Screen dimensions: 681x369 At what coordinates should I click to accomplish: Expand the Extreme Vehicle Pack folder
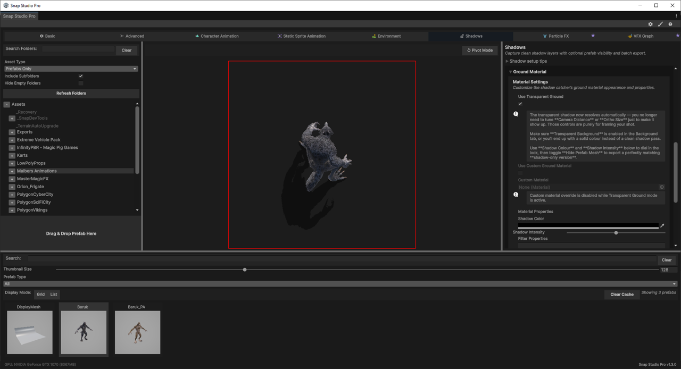(x=12, y=140)
